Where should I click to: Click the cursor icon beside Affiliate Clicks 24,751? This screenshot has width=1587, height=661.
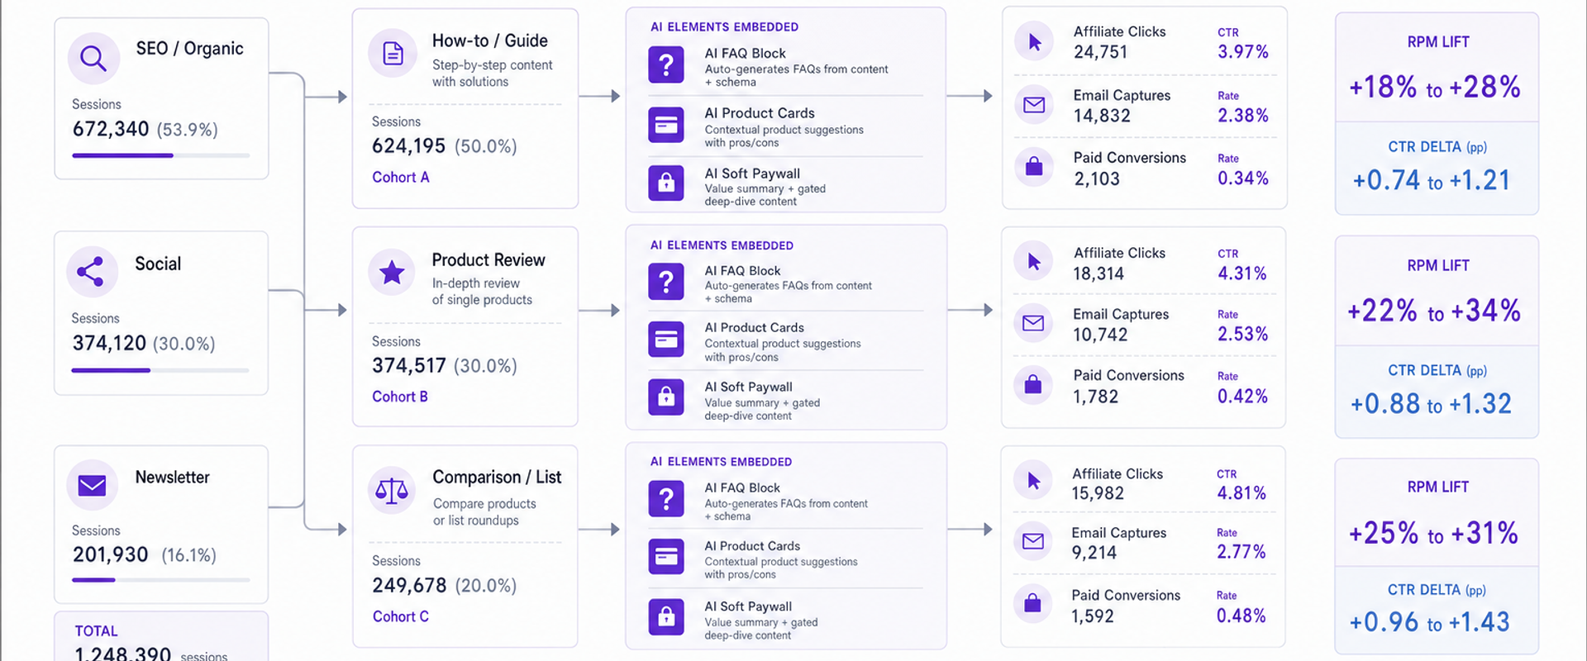[x=1034, y=42]
